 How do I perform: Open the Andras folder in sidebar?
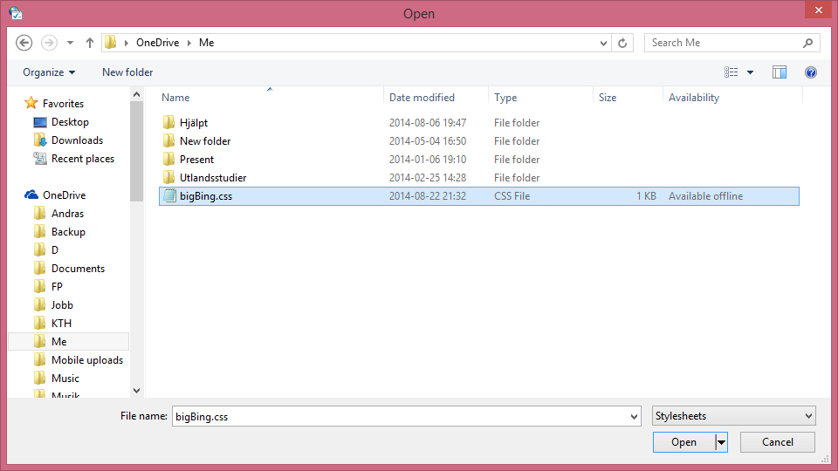[67, 214]
